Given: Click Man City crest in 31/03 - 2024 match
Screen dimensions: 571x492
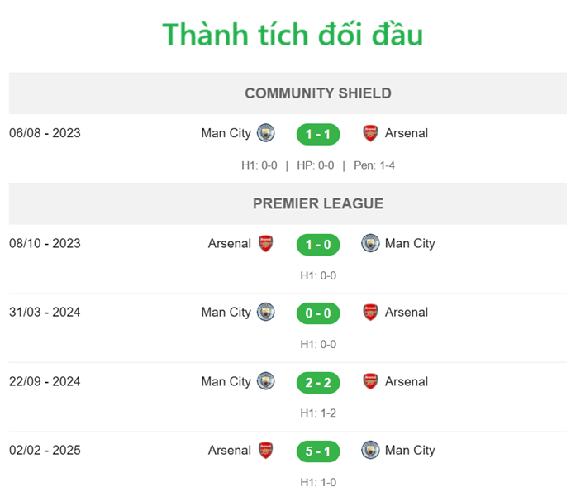Looking at the screenshot, I should tap(265, 313).
